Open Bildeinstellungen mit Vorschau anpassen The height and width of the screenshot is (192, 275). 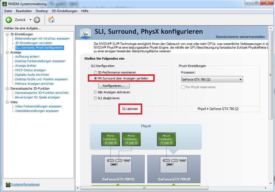tap(42, 38)
